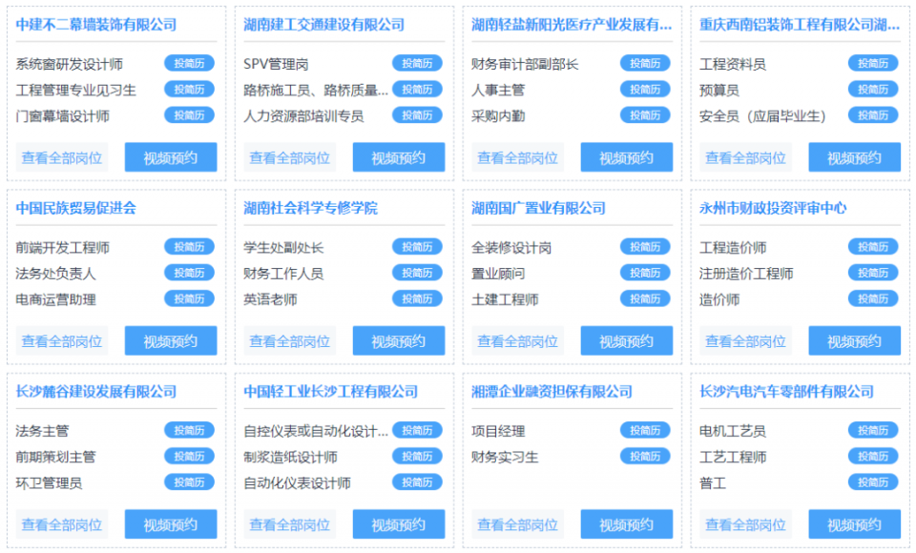
Task: Open 湖南建工交通建设有限公司 company link
Action: coord(324,25)
